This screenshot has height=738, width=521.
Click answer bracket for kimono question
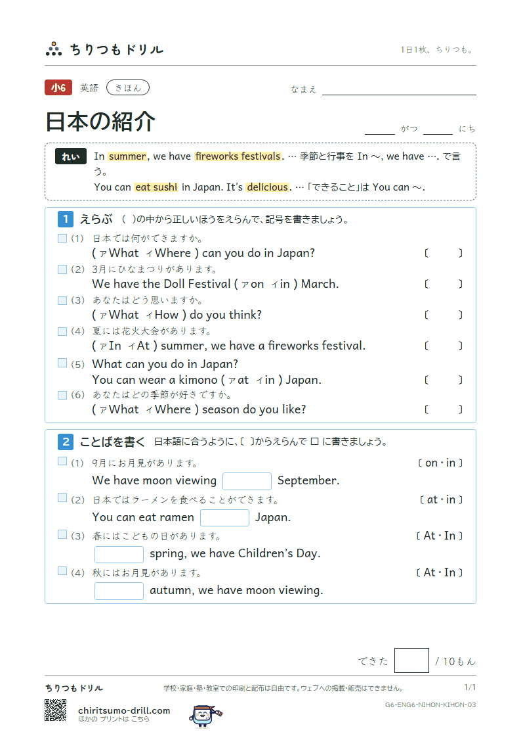pyautogui.click(x=444, y=380)
